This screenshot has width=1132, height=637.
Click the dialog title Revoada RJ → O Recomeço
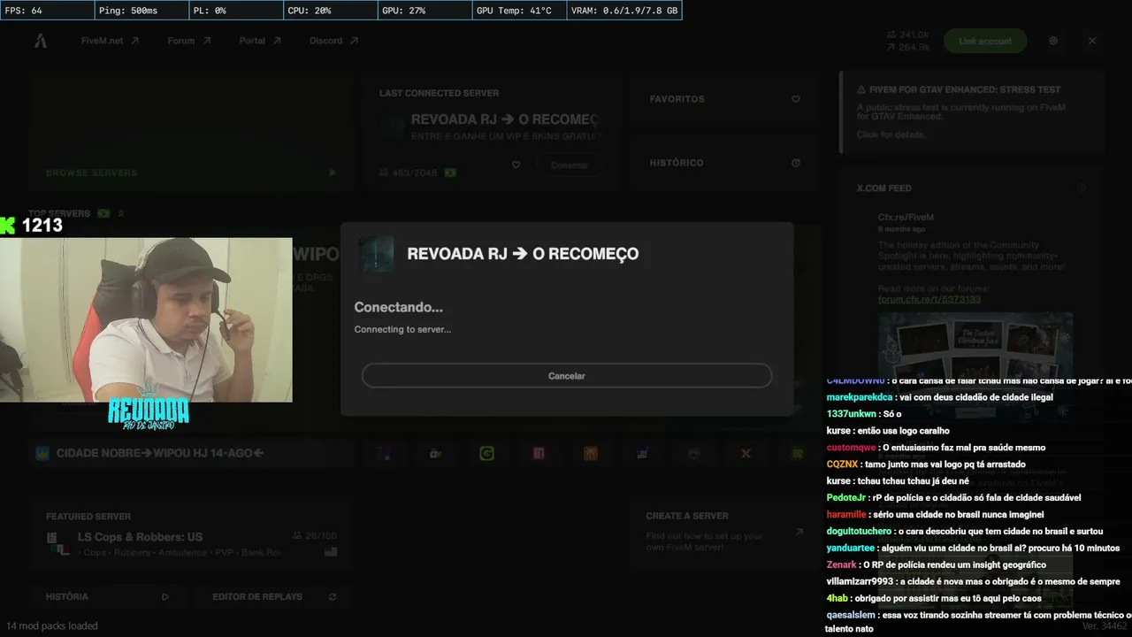523,254
